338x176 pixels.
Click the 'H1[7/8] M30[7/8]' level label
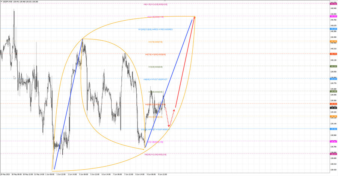click(x=155, y=42)
